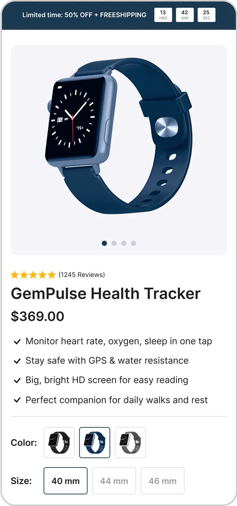Click the hours countdown box
This screenshot has height=506, width=237.
pos(163,15)
